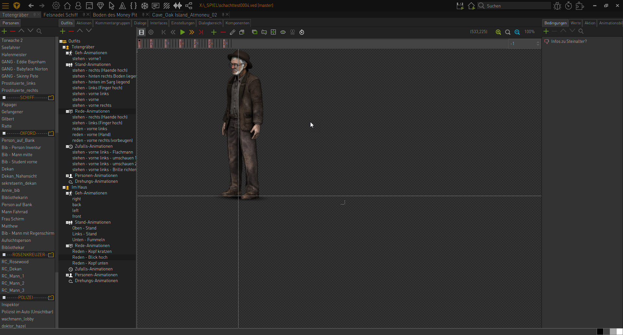Screen dimensions: 623x335
Task: Collapse the Rede-Animationen group under Totengräber
Action: tap(67, 111)
